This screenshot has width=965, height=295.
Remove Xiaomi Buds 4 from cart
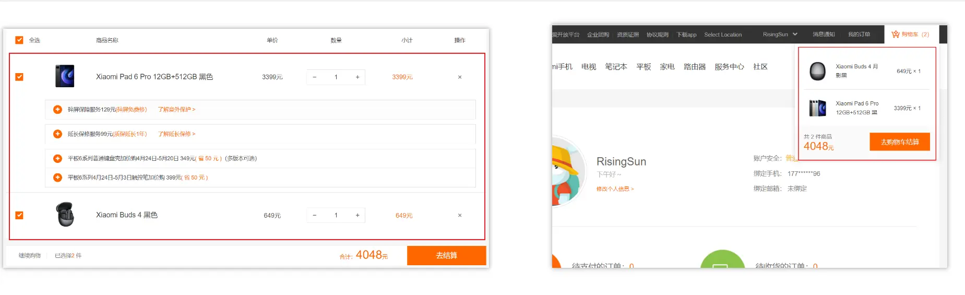459,216
